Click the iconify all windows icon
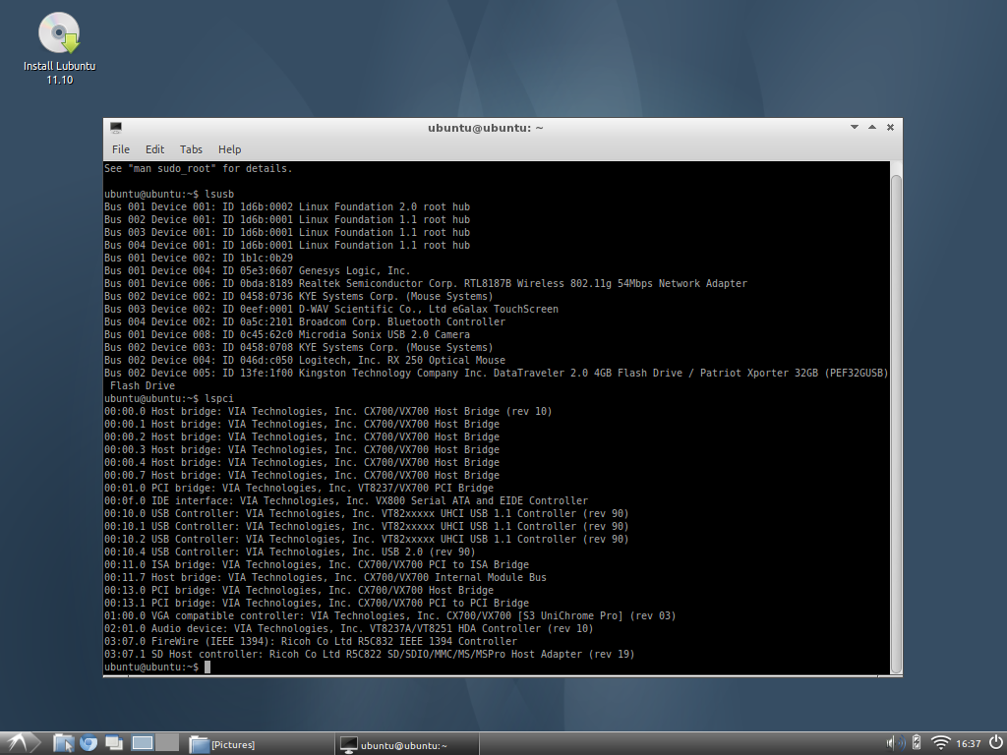This screenshot has width=1007, height=755. (x=114, y=743)
